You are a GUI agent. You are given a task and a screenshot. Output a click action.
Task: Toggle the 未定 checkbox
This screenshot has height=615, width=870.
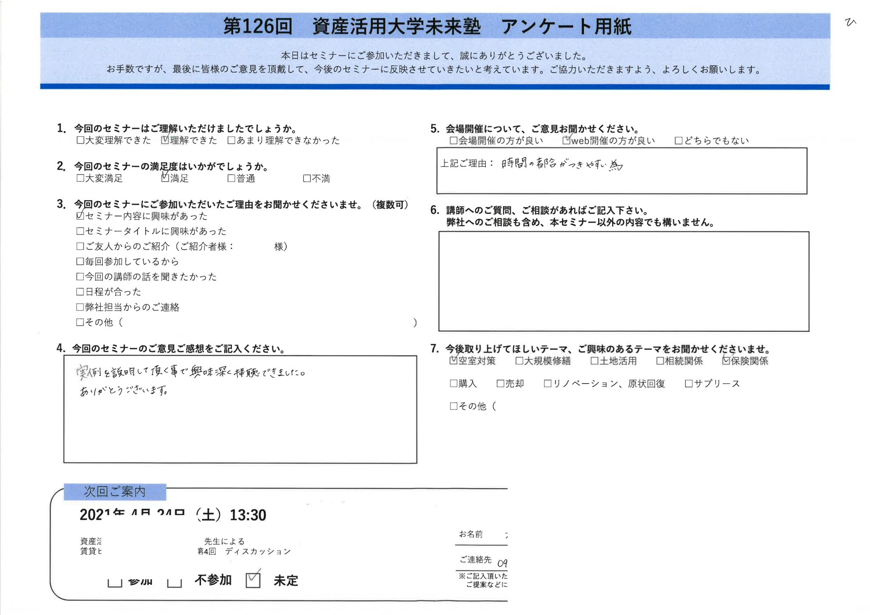coord(253,580)
